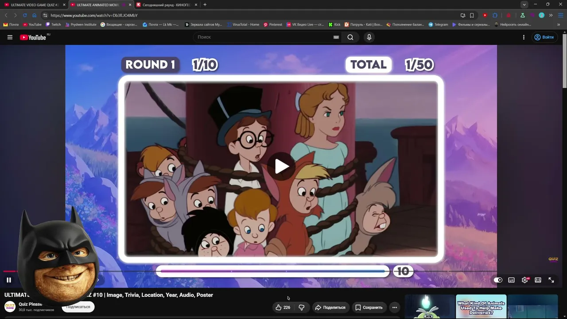Open the Kick bookmark
The height and width of the screenshot is (319, 567).
pyautogui.click(x=334, y=25)
